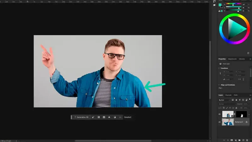
Task: Click the out-of-gamut warning triangle icon
Action: click(219, 11)
